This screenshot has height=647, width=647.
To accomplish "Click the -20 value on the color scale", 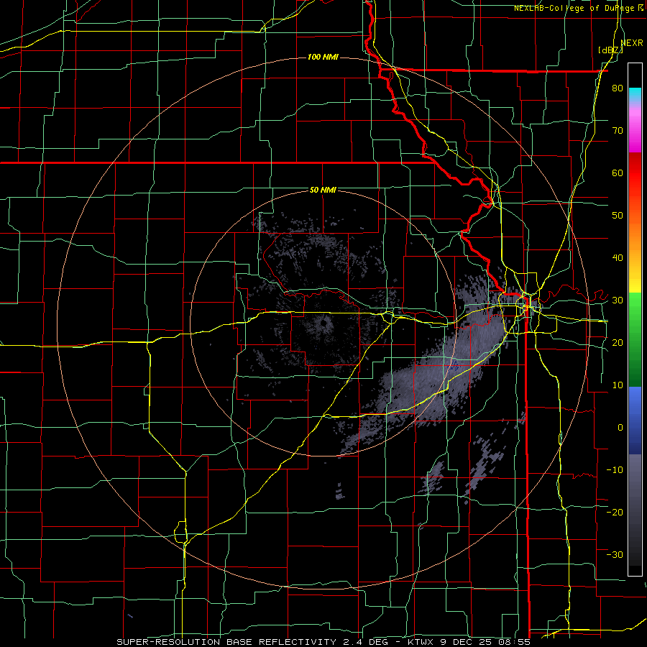I will click(615, 513).
